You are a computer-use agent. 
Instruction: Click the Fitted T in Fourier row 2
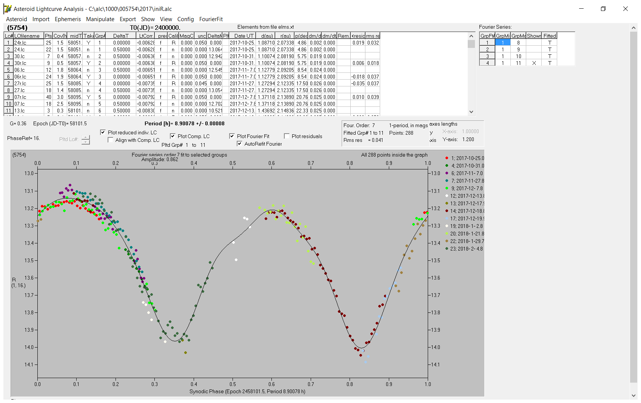(x=550, y=49)
